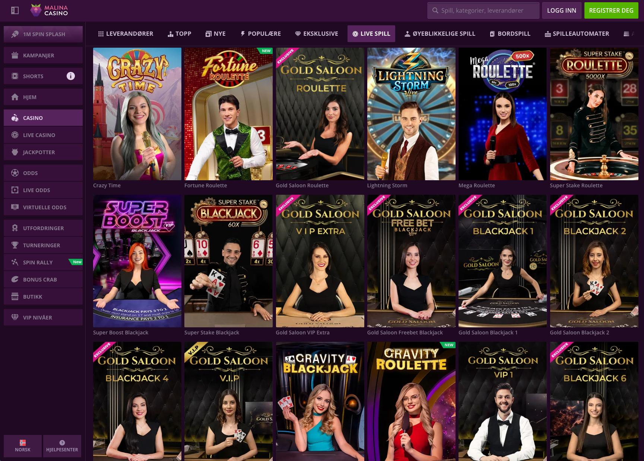Select the Spilleautomater tab
Viewport: 644px width, 461px height.
coord(577,34)
